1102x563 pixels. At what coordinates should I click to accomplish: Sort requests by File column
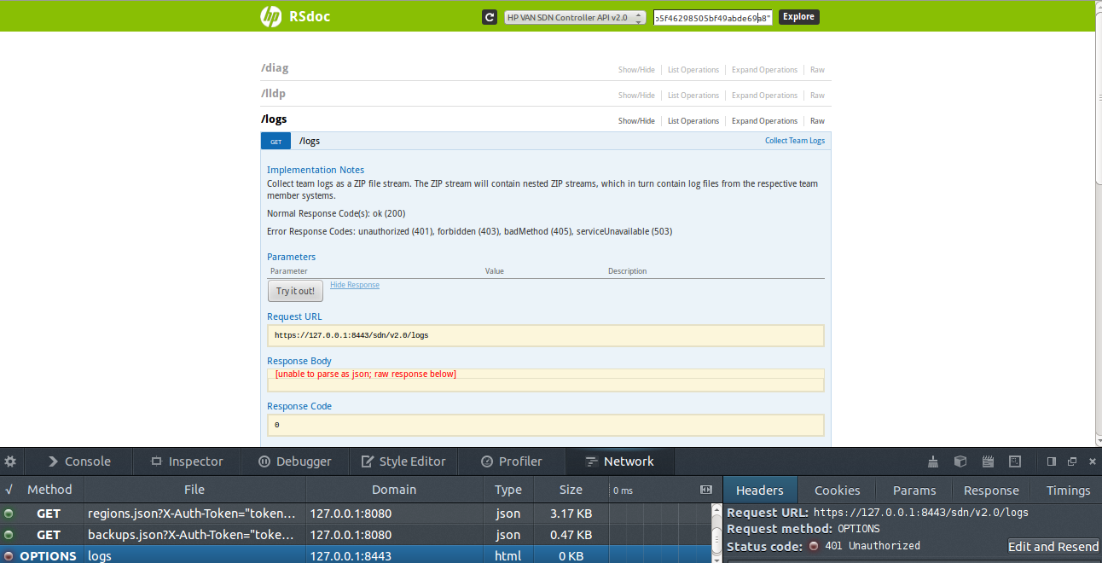194,490
